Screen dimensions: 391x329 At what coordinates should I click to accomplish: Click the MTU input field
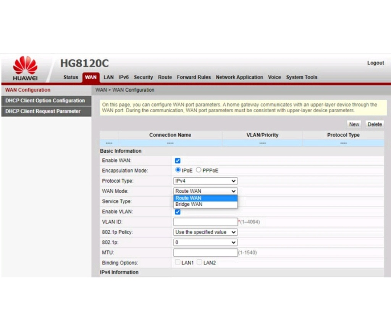205,253
